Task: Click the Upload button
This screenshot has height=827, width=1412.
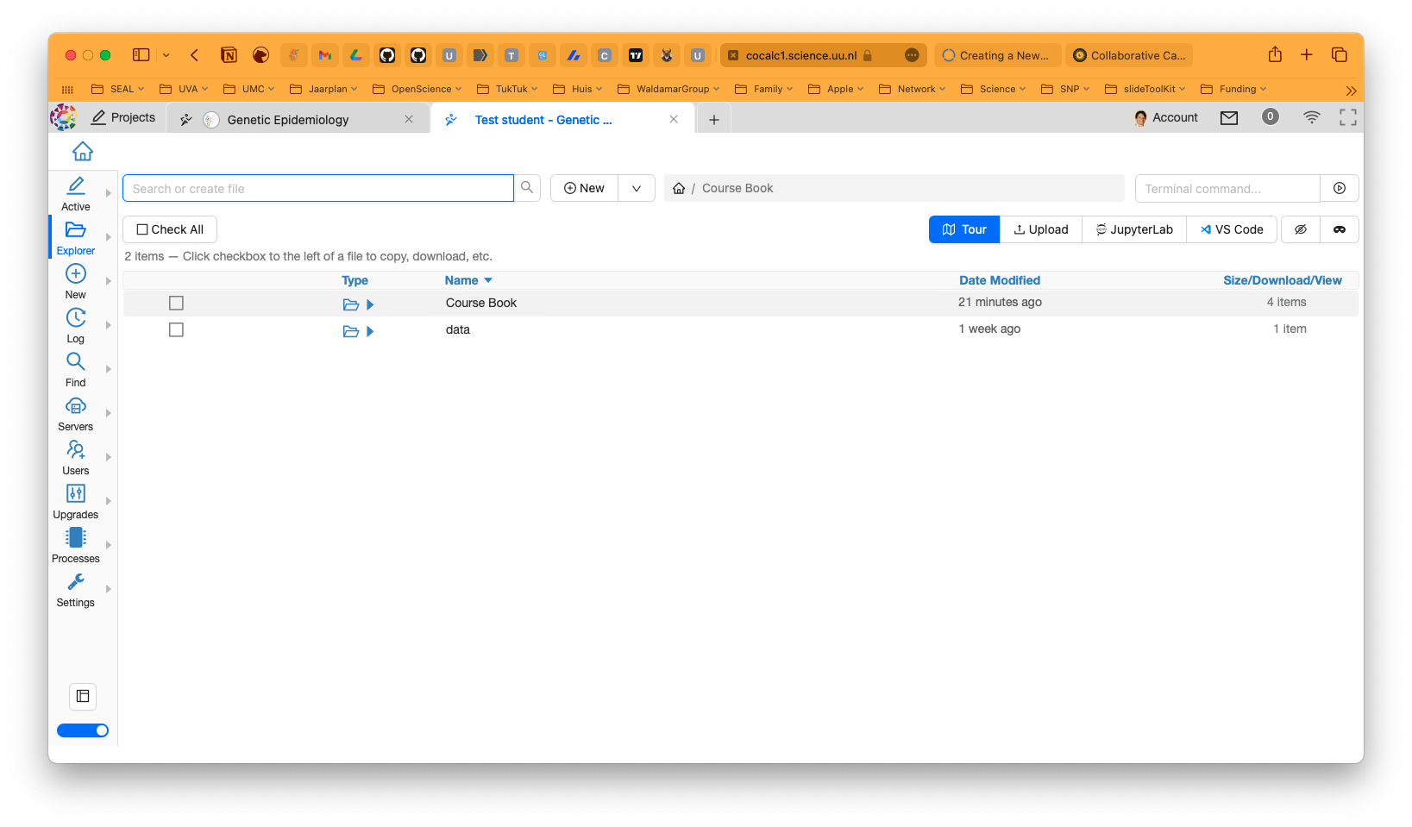Action: pyautogui.click(x=1041, y=229)
